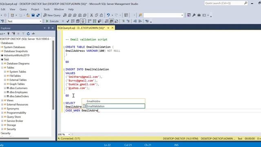Open the Project menu
Viewport: 261px width, 147px height.
[x=35, y=9]
